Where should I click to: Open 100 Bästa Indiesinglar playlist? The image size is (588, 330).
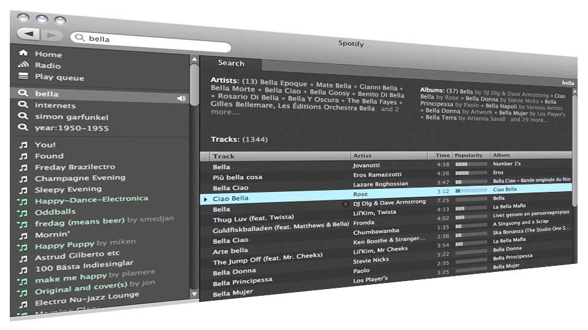point(84,266)
